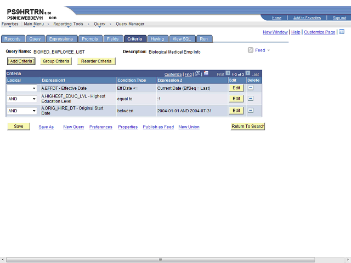Sort by Condition Type column header
Screen dimensions: 351x263
pos(132,81)
